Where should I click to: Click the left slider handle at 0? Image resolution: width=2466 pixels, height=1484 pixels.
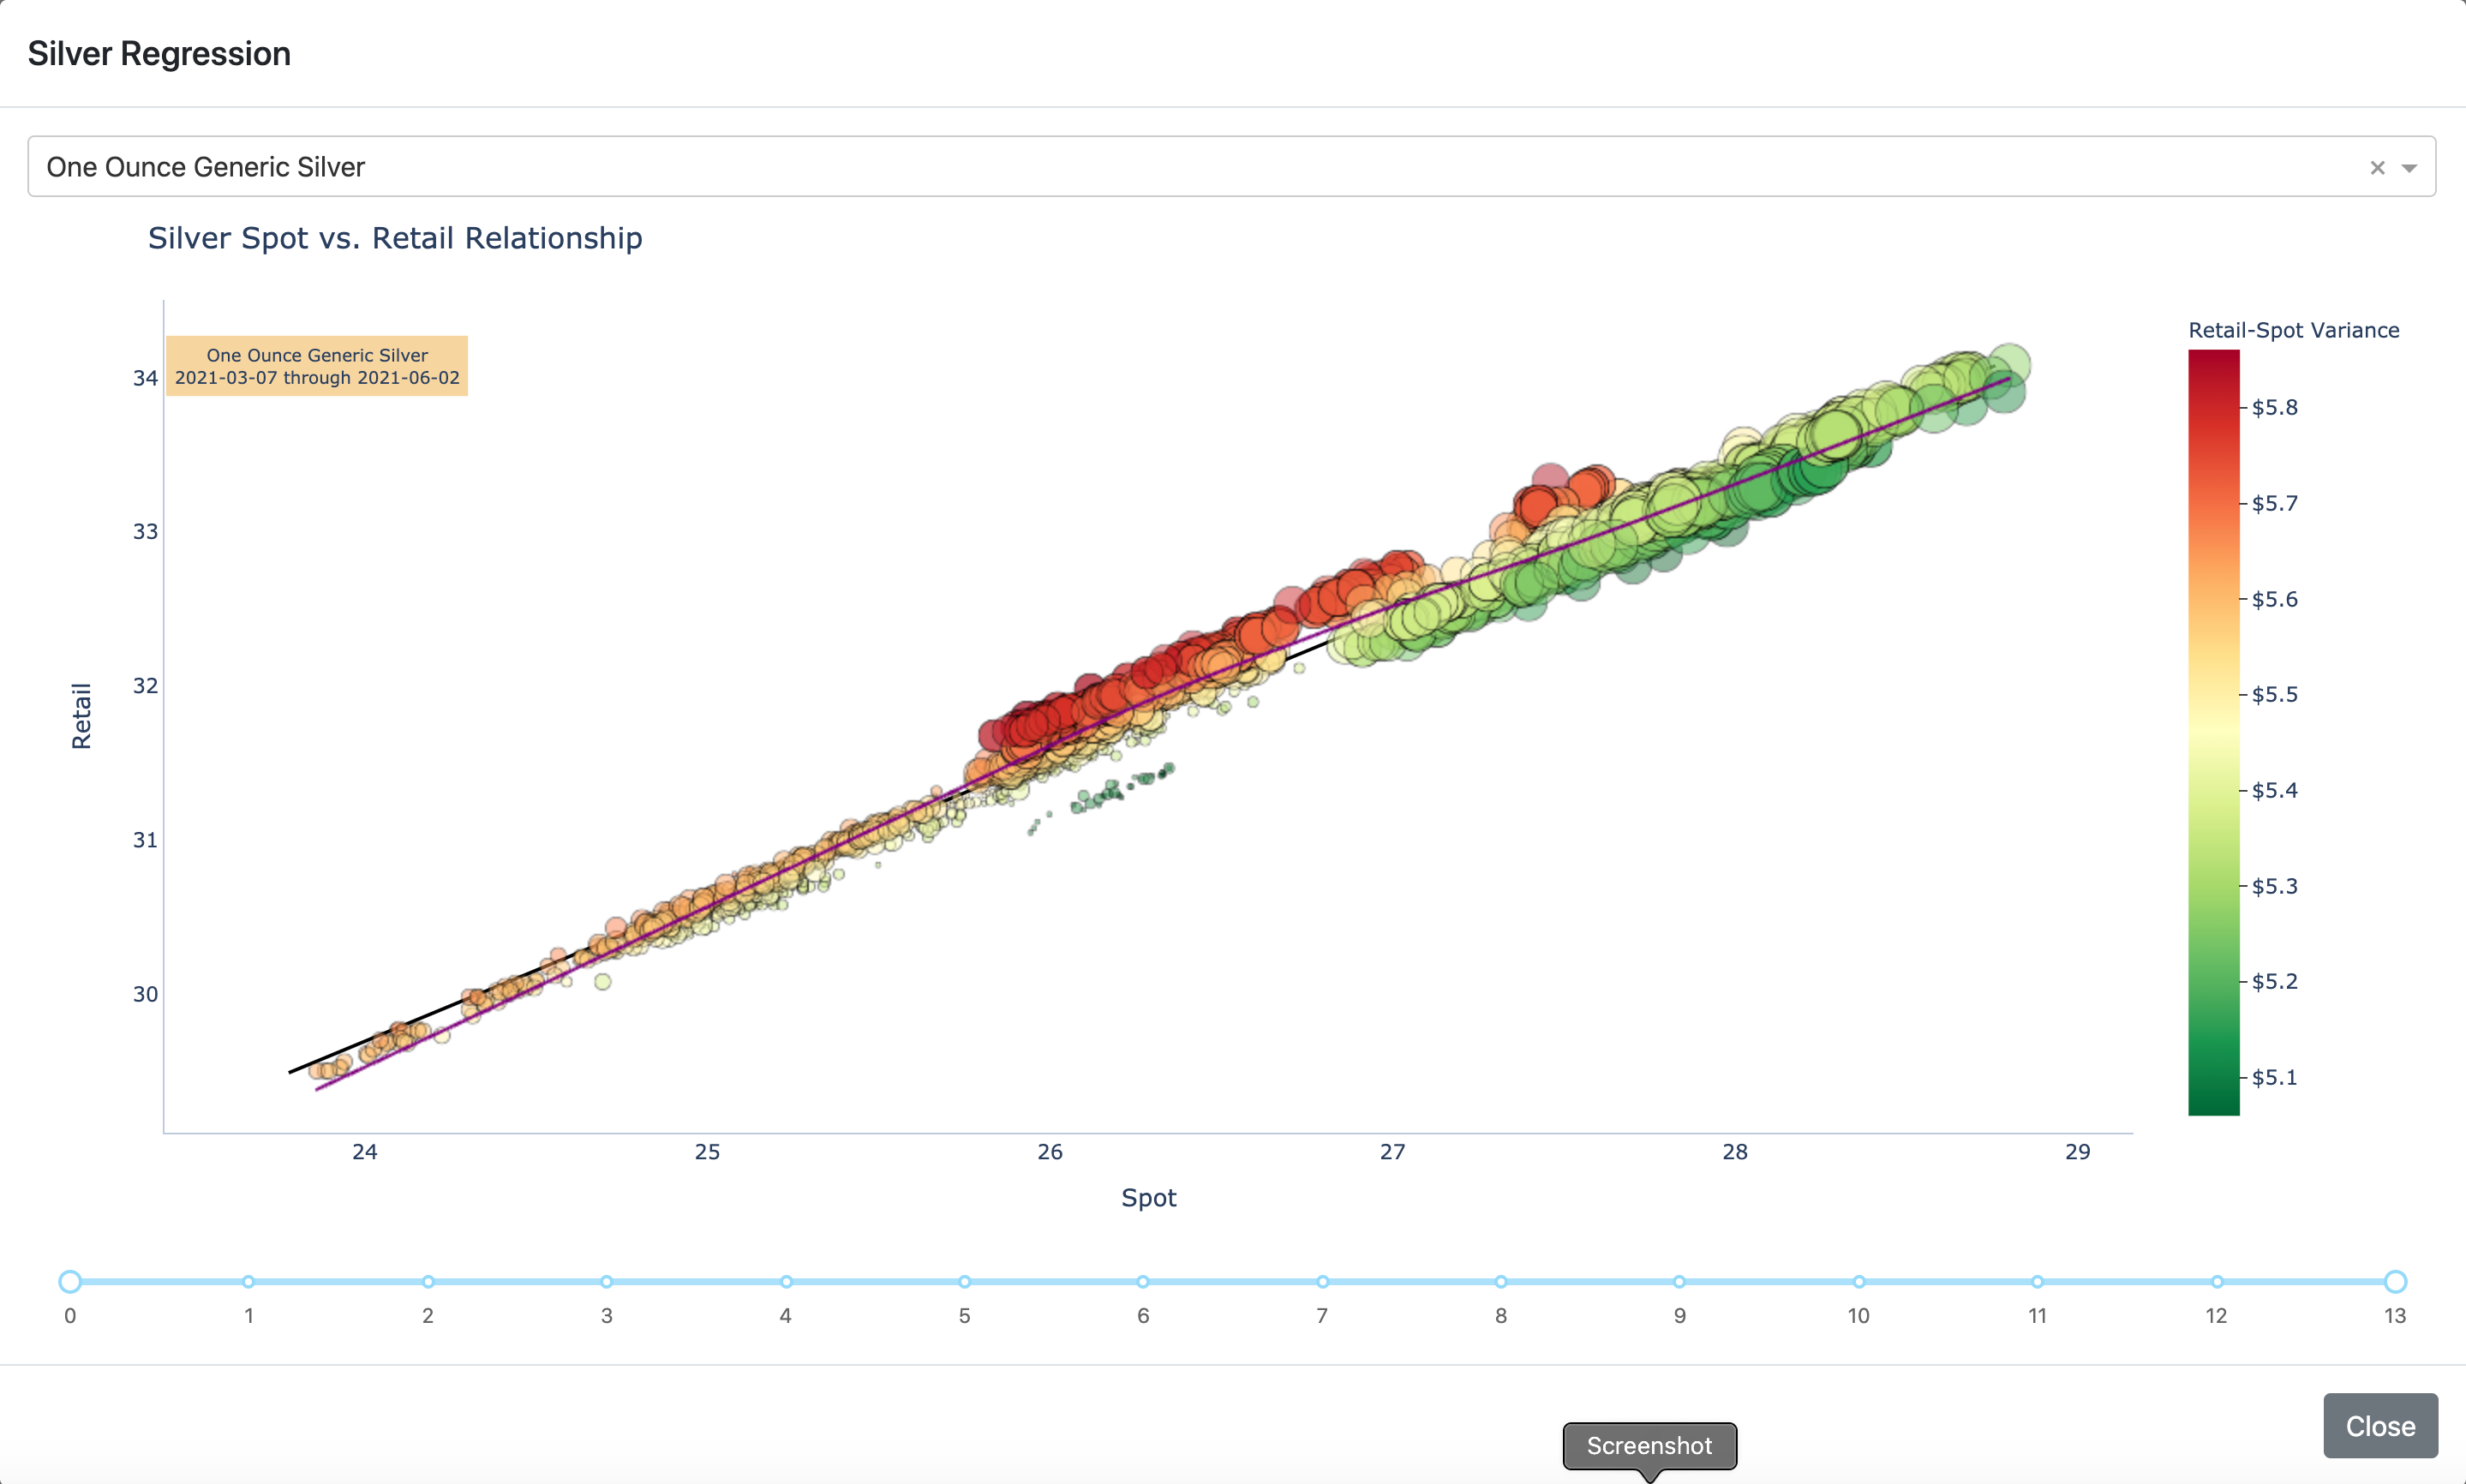[x=70, y=1281]
